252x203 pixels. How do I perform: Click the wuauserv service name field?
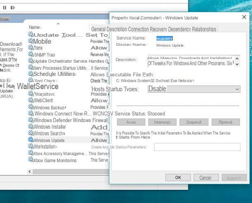coord(164,38)
